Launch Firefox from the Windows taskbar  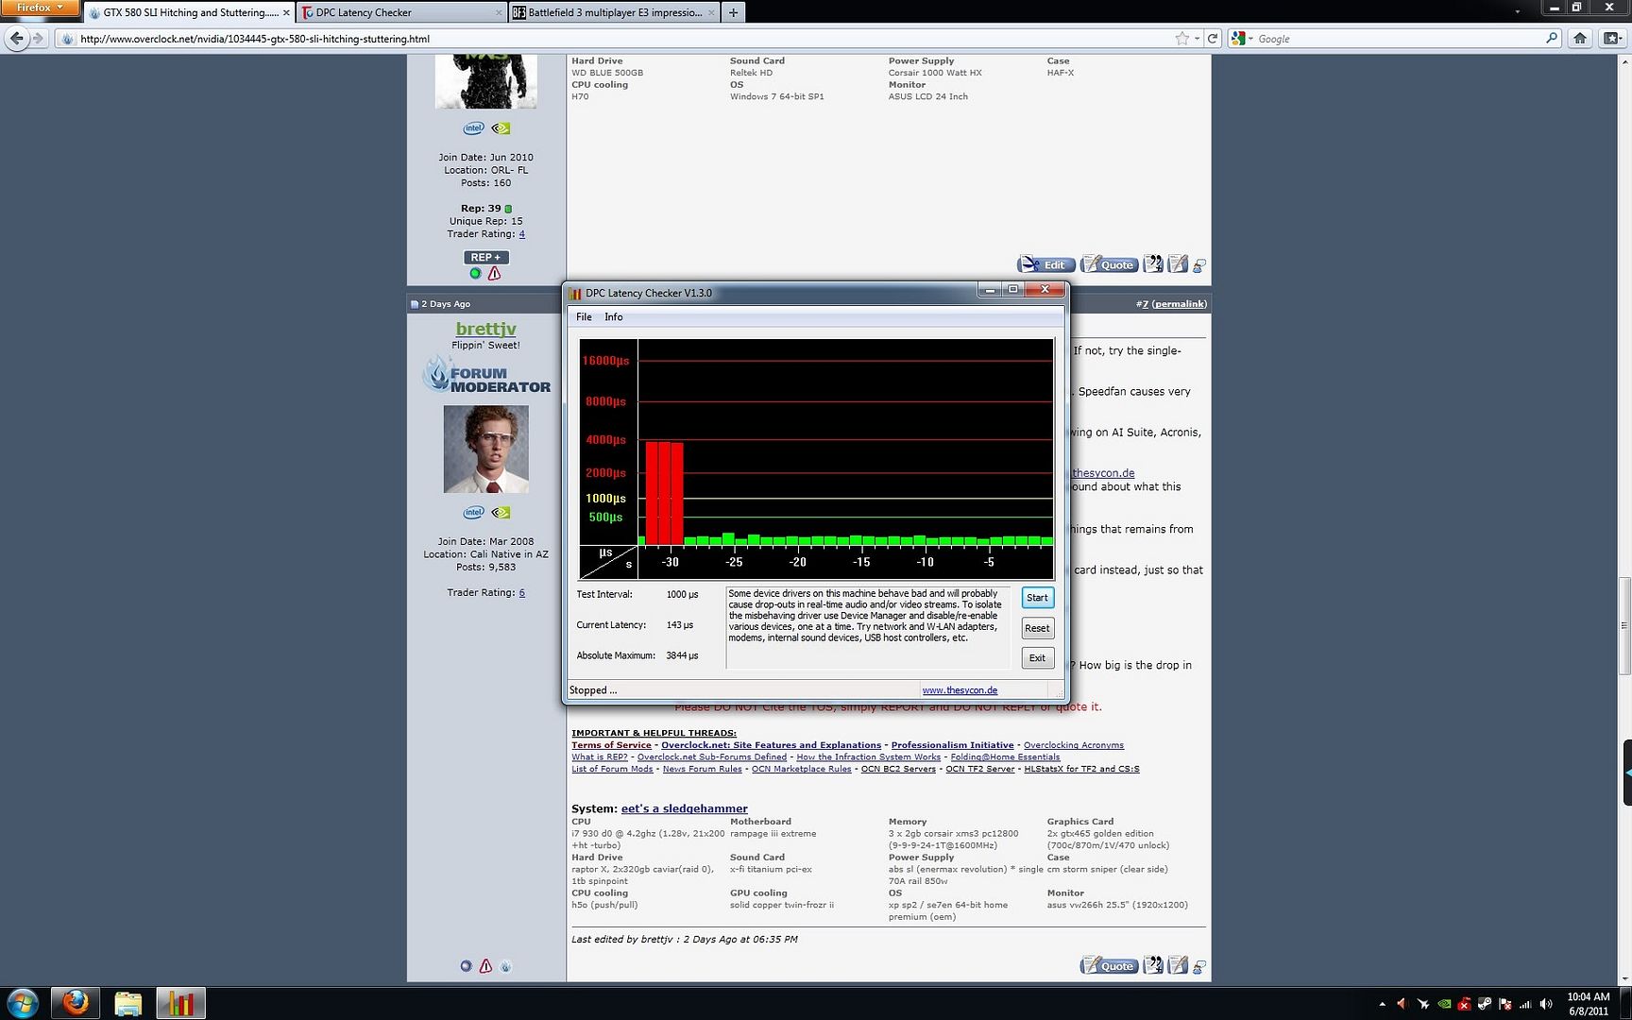tap(75, 1002)
